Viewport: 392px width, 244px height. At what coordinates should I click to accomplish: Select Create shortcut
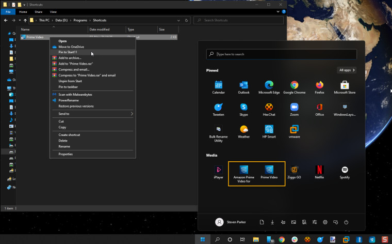pyautogui.click(x=93, y=135)
